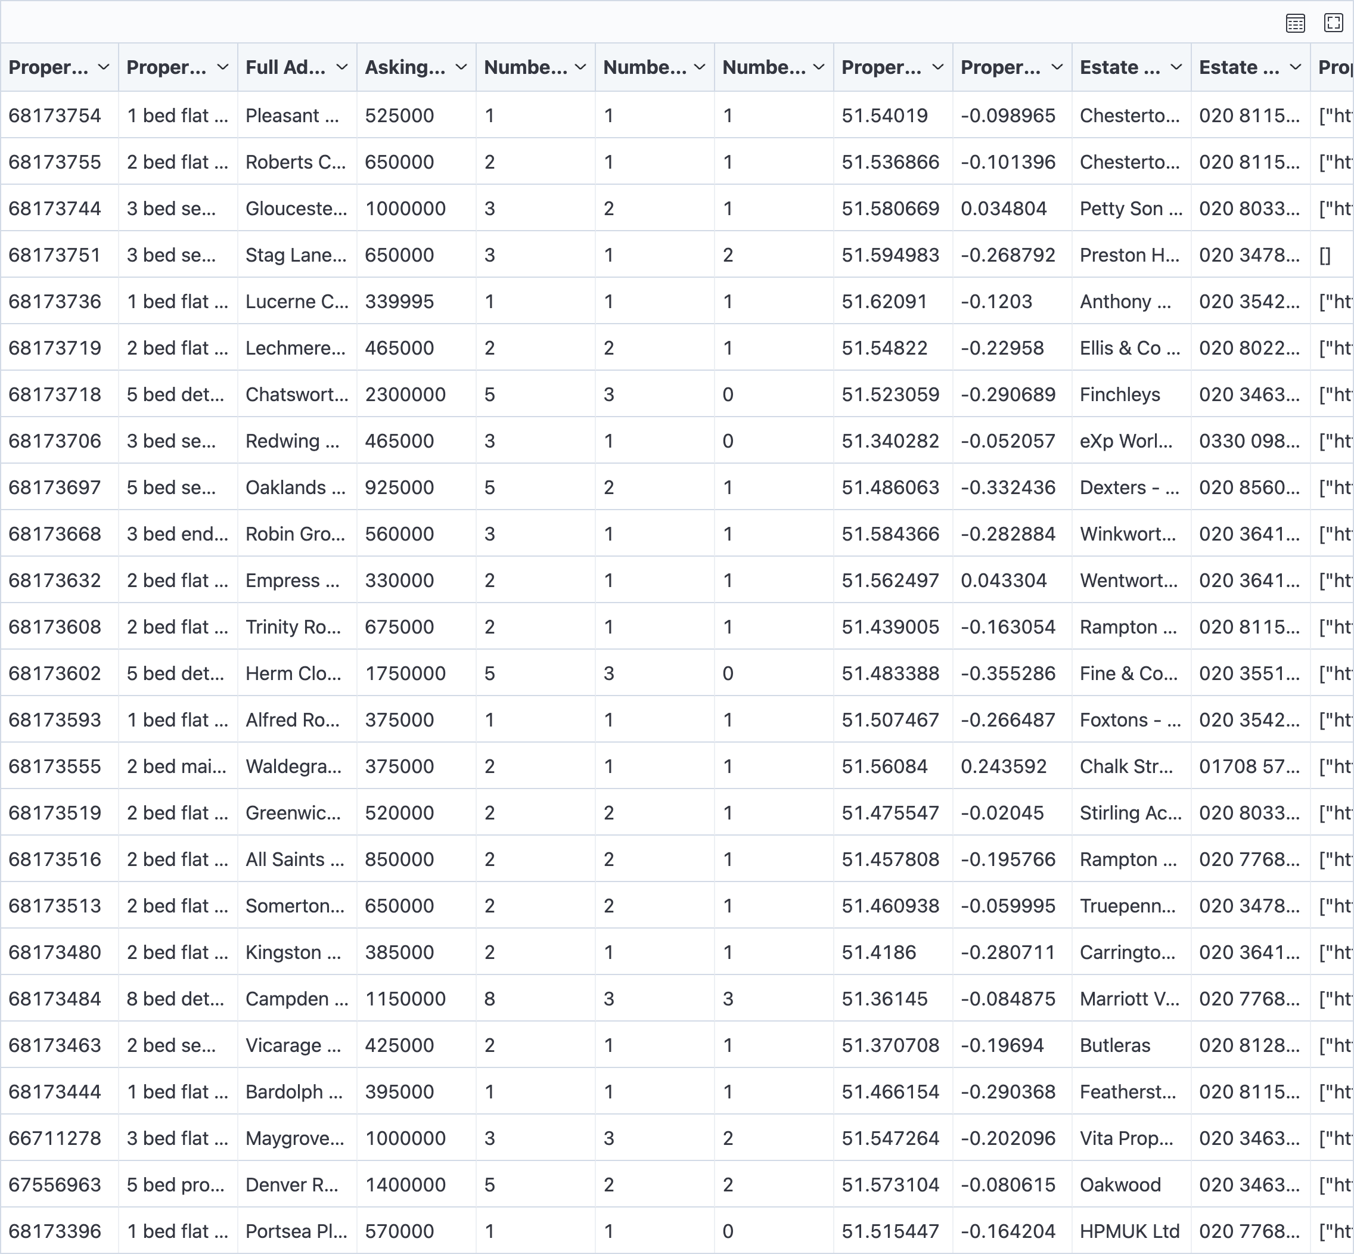Click the Stag Lane... address cell
Screen dimensions: 1354x1254
coord(296,255)
